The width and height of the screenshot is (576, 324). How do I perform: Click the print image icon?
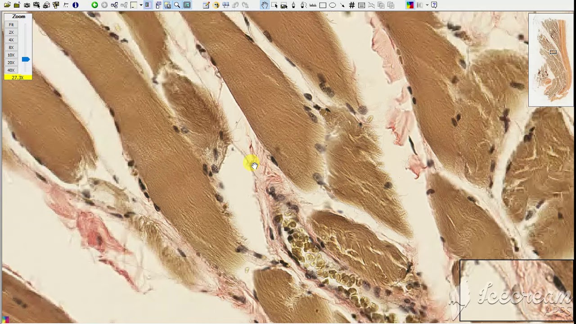tap(56, 5)
